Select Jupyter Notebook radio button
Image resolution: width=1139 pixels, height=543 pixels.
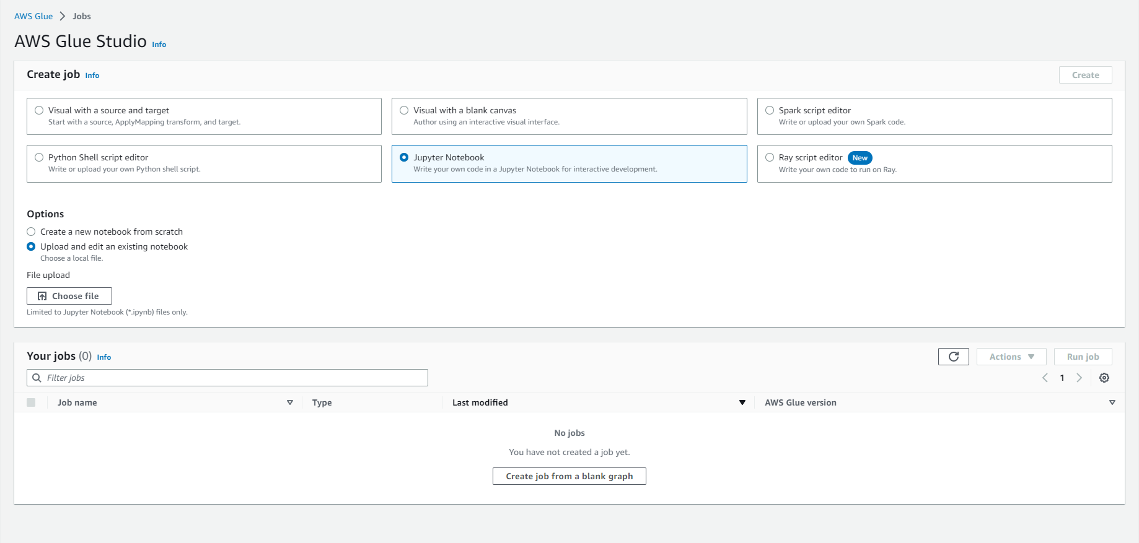coord(404,157)
